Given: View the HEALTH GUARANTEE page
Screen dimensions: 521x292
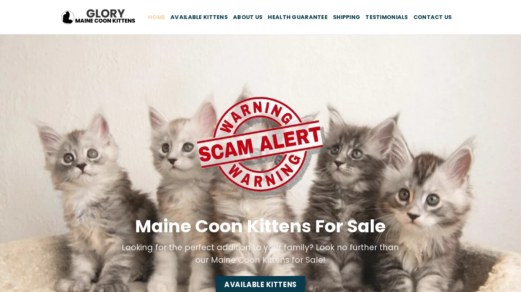Looking at the screenshot, I should tap(297, 17).
